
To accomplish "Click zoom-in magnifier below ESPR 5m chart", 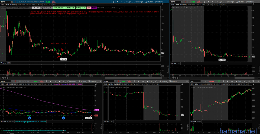I will pos(173,78).
